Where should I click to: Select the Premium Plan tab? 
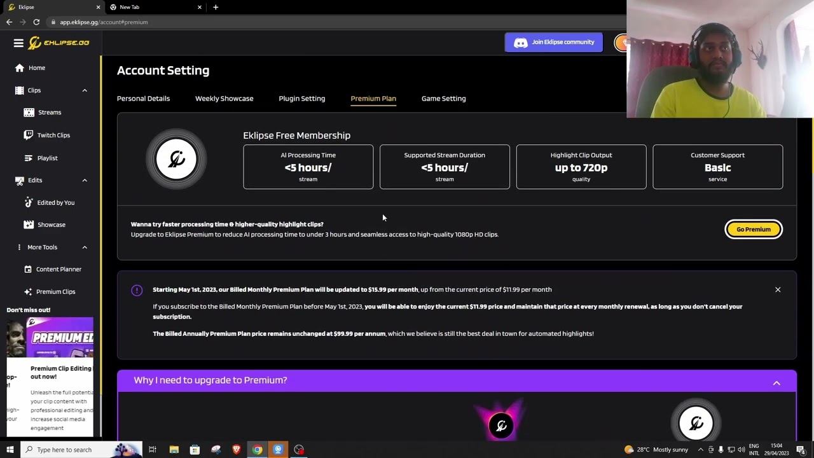click(373, 99)
